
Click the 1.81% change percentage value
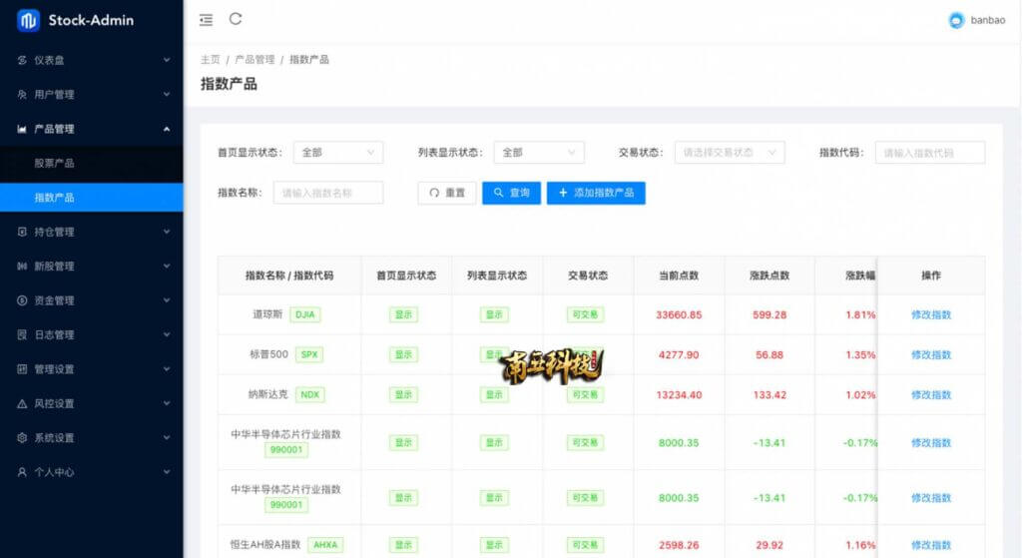click(860, 314)
